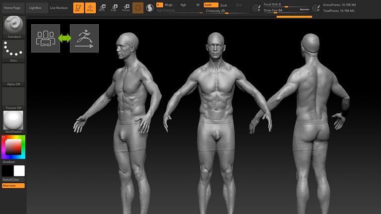This screenshot has height=214, width=381.
Task: Toggle Rgb paint mode
Action: click(183, 4)
